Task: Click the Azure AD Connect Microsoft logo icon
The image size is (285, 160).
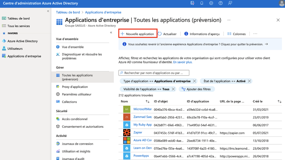Action: pyautogui.click(x=127, y=141)
